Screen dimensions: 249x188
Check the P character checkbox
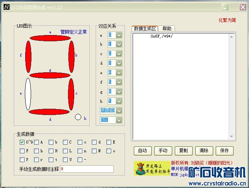pos(22,160)
